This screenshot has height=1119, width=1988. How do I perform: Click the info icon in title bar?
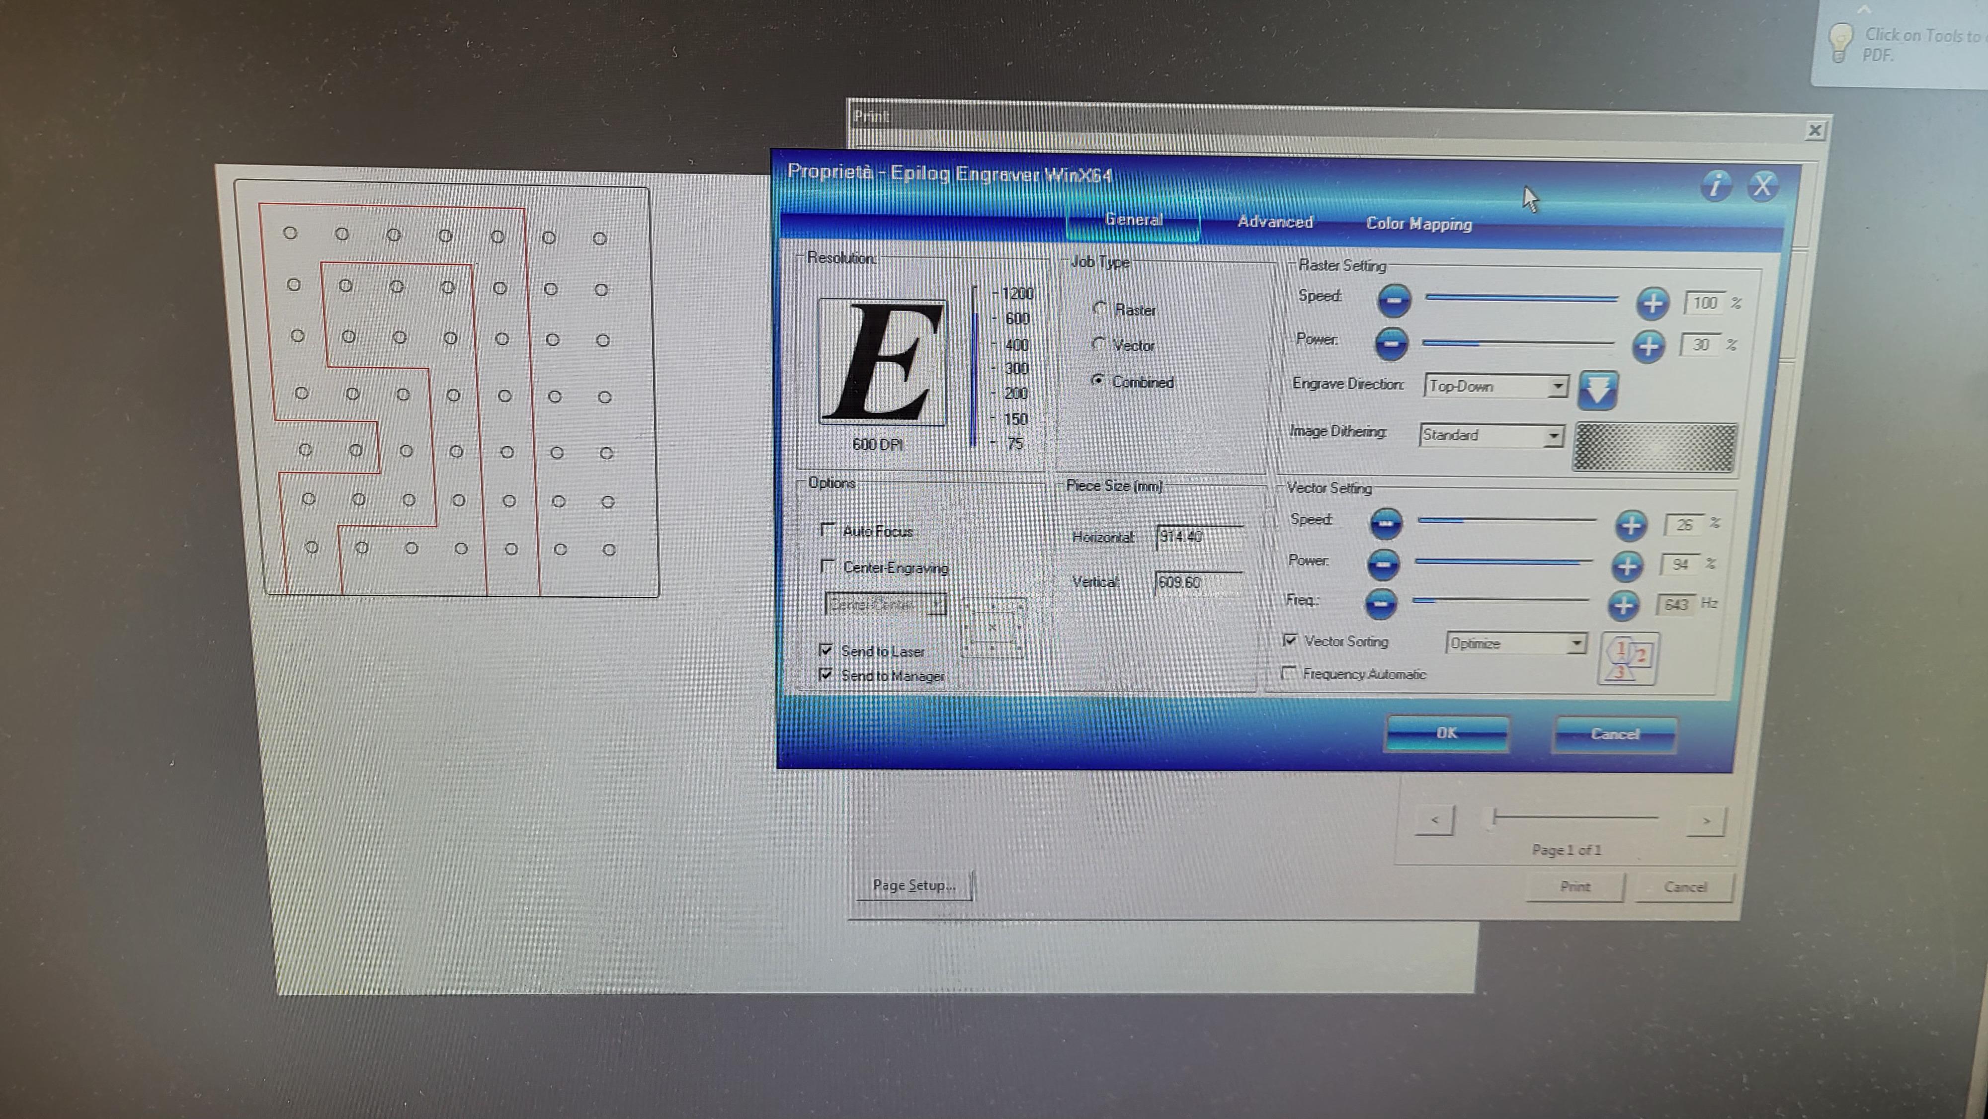(1715, 185)
